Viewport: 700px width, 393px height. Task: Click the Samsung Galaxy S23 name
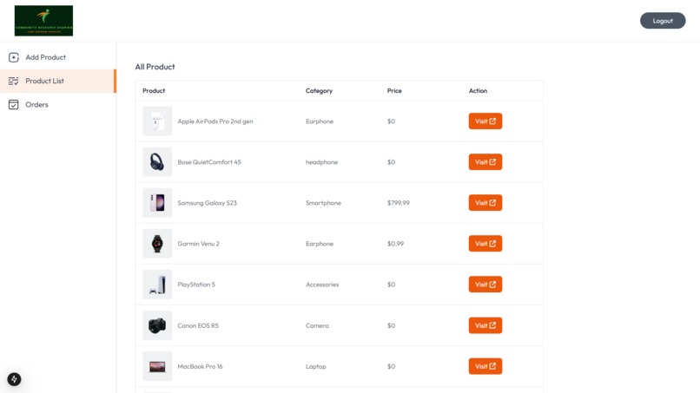pyautogui.click(x=208, y=203)
